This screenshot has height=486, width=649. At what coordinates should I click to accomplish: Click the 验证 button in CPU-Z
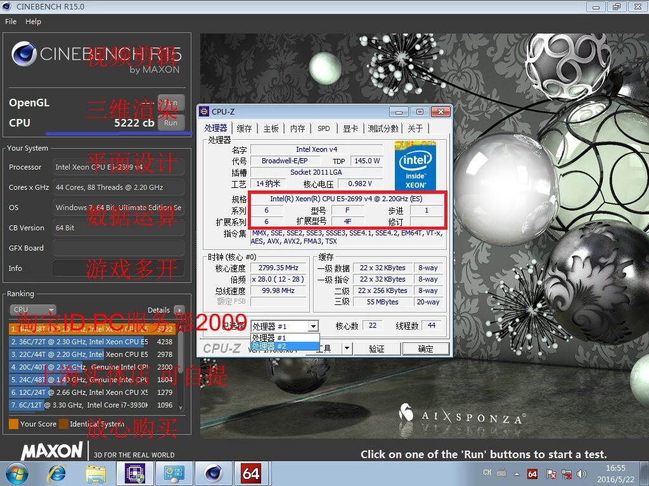[376, 349]
